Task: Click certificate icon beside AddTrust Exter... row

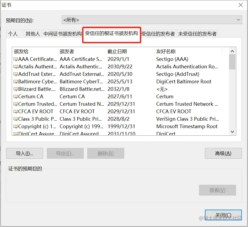Action: (15, 74)
